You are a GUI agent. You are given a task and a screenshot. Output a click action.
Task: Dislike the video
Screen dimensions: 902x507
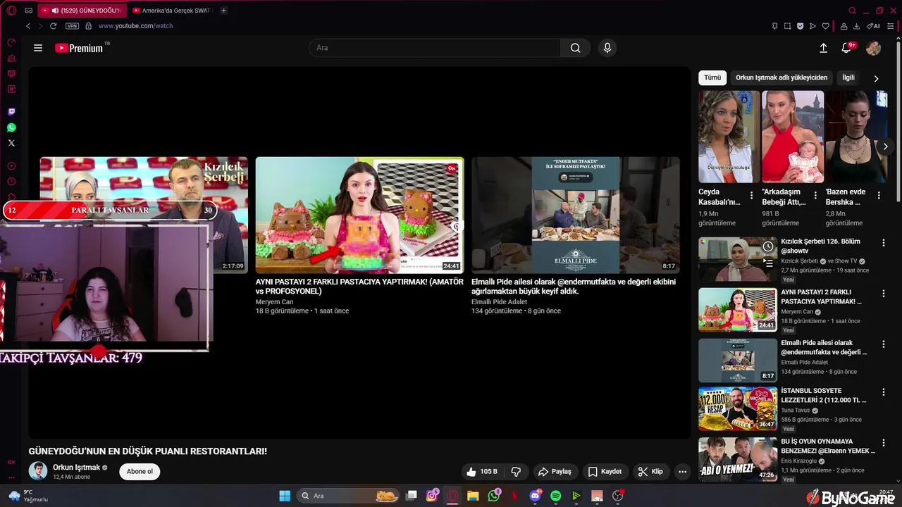coord(516,471)
